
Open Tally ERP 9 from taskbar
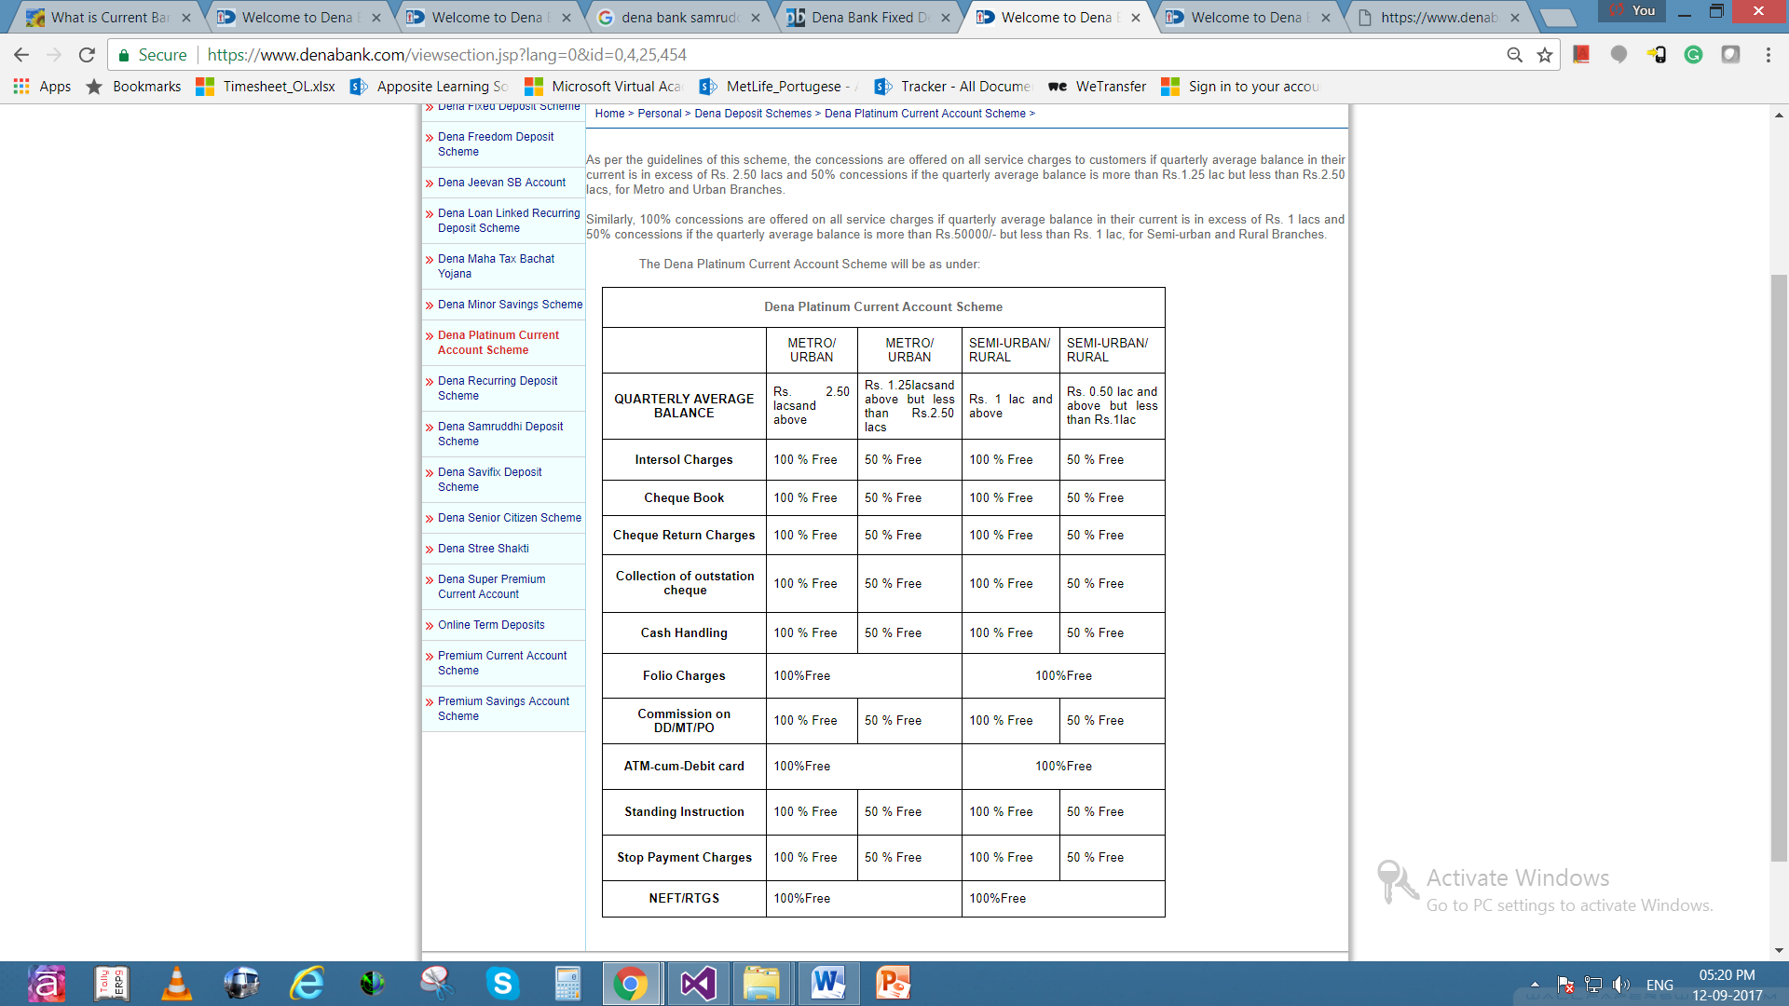click(x=111, y=984)
